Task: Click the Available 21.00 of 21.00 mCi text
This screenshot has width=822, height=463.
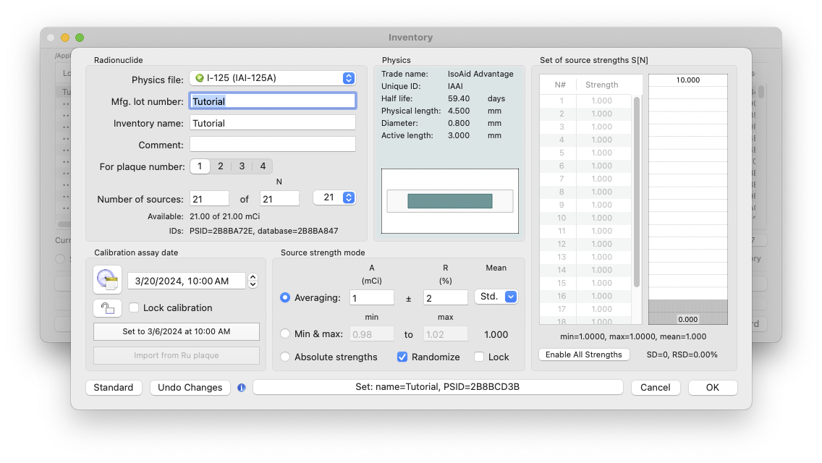Action: pyautogui.click(x=224, y=216)
